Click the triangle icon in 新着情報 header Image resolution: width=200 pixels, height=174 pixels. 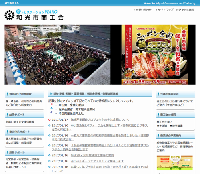[51, 94]
